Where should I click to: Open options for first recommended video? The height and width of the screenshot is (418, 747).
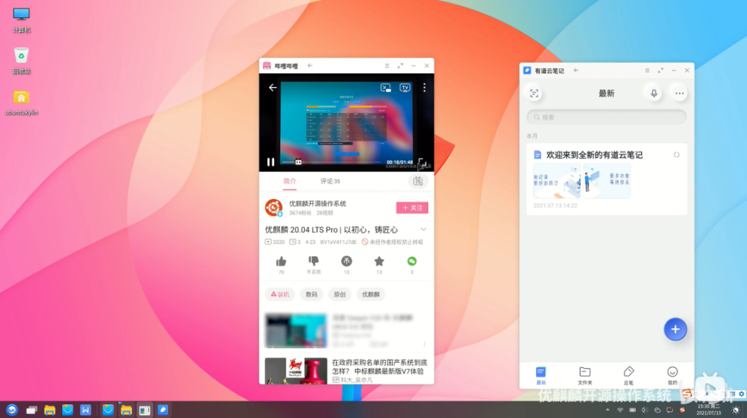[424, 344]
